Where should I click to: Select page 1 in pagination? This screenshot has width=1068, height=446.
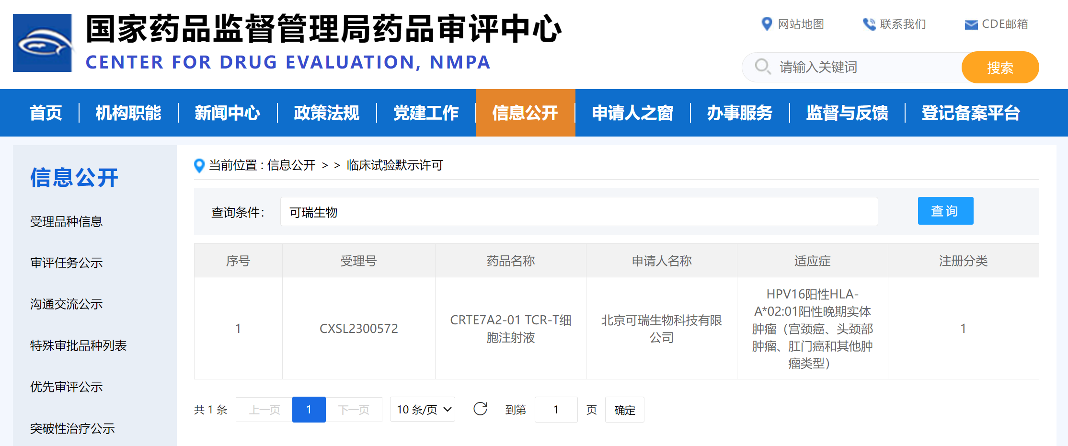(309, 410)
